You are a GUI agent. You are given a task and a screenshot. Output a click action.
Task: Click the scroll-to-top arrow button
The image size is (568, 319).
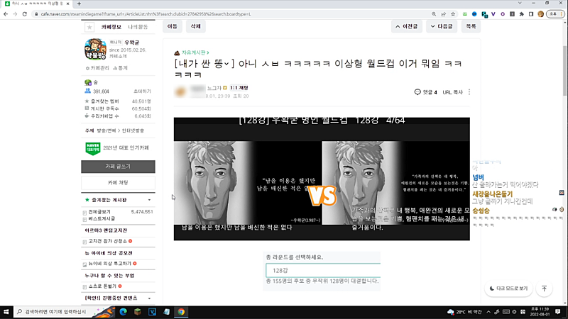tap(544, 289)
